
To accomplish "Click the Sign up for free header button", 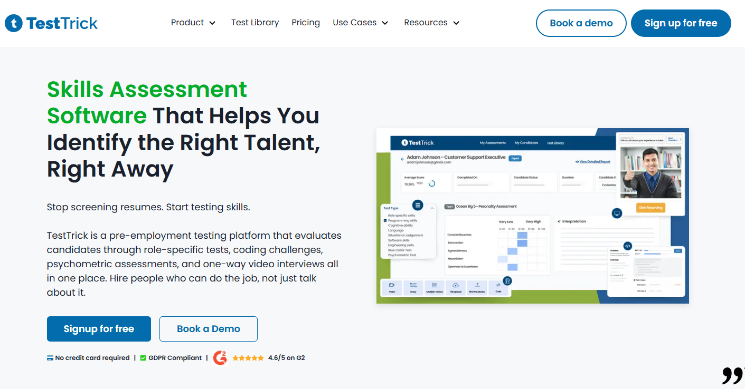I will 681,23.
